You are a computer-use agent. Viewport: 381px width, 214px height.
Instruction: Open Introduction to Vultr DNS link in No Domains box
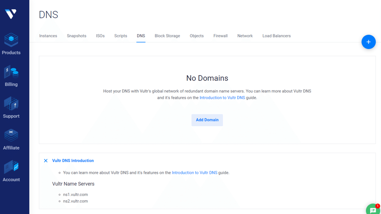tap(222, 98)
